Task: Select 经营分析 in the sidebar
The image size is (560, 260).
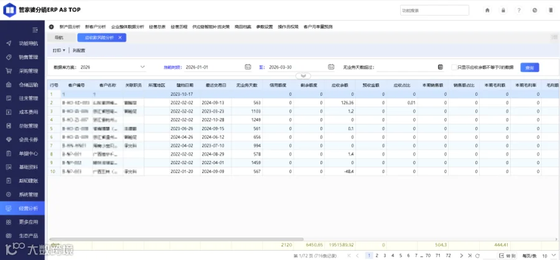Action: pos(22,208)
